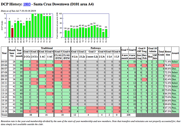Open the 1803 club link in heading
Image resolution: width=183 pixels, height=127 pixels.
pos(27,4)
